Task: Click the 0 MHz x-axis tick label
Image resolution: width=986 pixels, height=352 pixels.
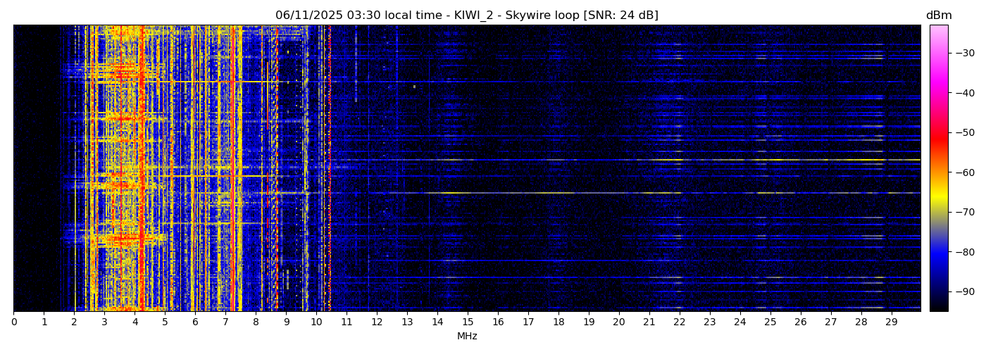Action: (x=14, y=322)
